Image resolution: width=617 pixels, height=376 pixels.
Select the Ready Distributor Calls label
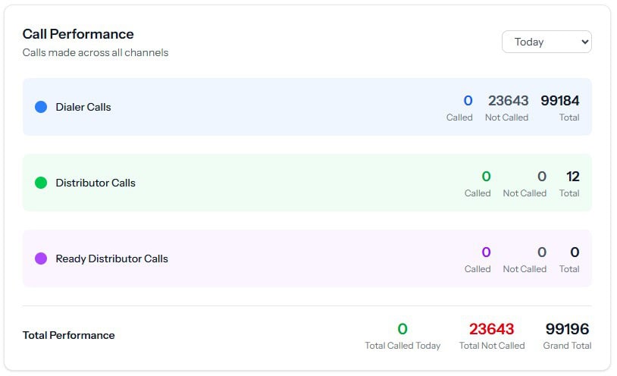[111, 258]
